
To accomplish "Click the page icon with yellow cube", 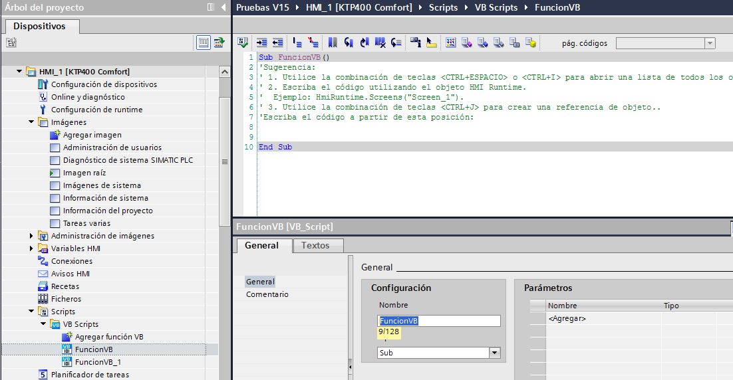I will click(x=530, y=43).
